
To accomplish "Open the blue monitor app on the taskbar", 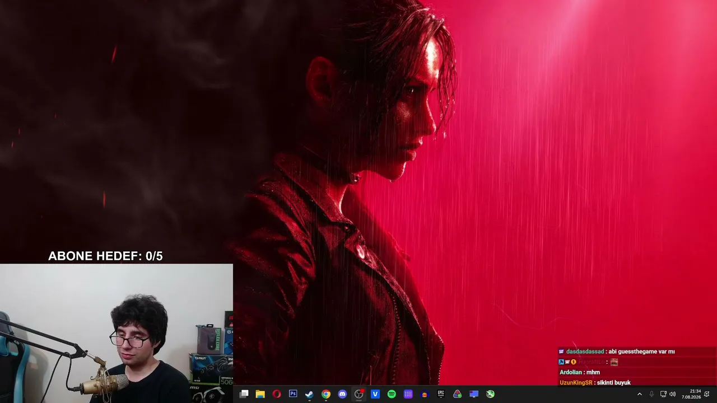I will 474,394.
